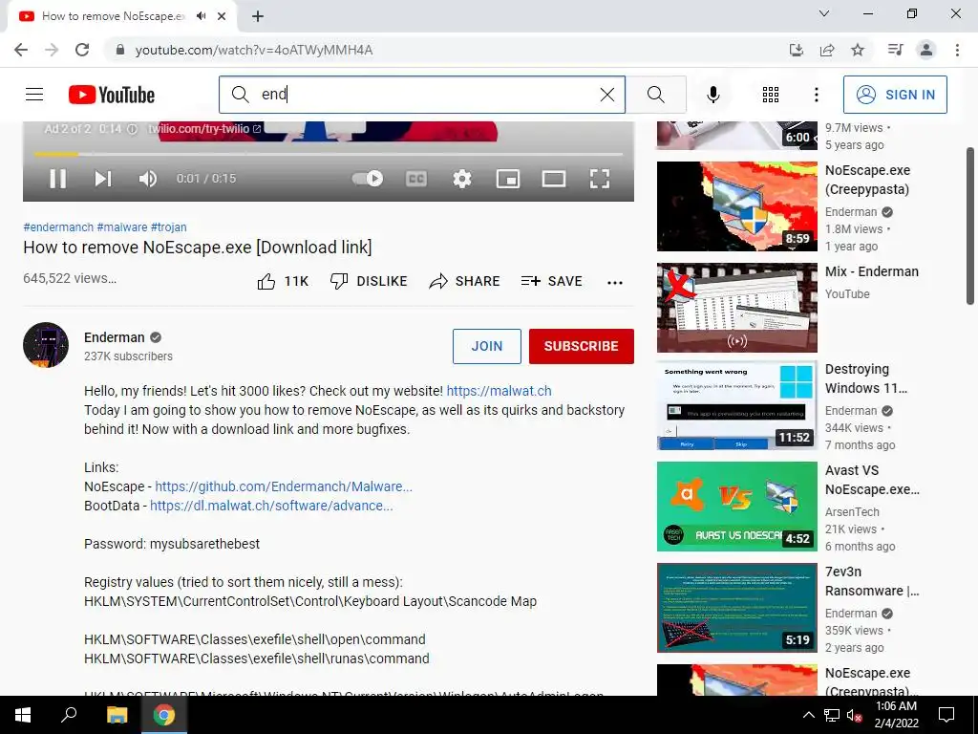Open Avast VS NoEscape.exe video title
Viewport: 978px width, 734px height.
pos(872,480)
